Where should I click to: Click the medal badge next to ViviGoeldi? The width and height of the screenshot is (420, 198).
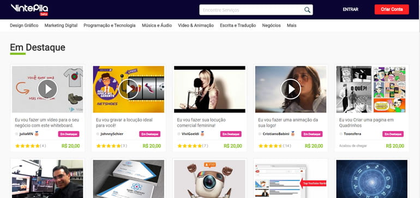click(x=202, y=134)
